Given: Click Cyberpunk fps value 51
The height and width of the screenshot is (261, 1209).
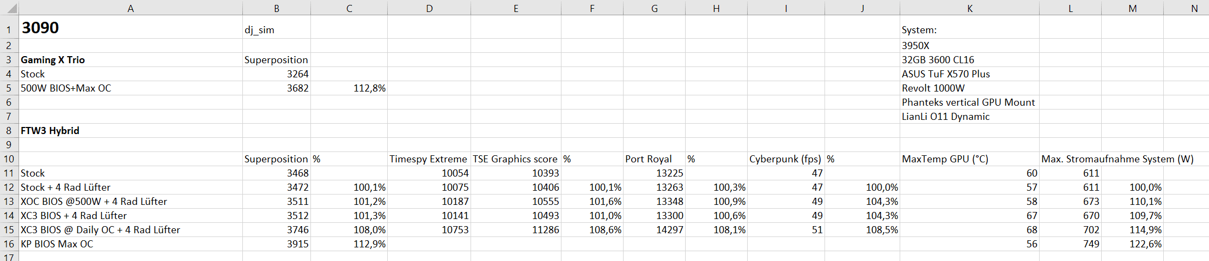Looking at the screenshot, I should tap(786, 230).
